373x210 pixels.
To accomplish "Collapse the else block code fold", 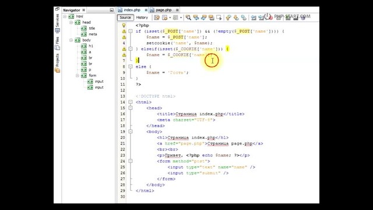I will click(131, 66).
